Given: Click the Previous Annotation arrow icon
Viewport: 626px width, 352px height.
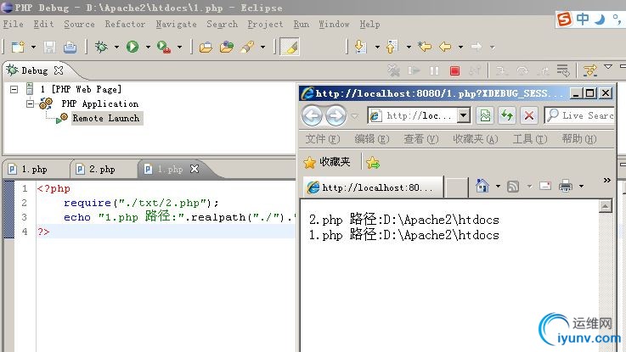Looking at the screenshot, I should [x=392, y=47].
